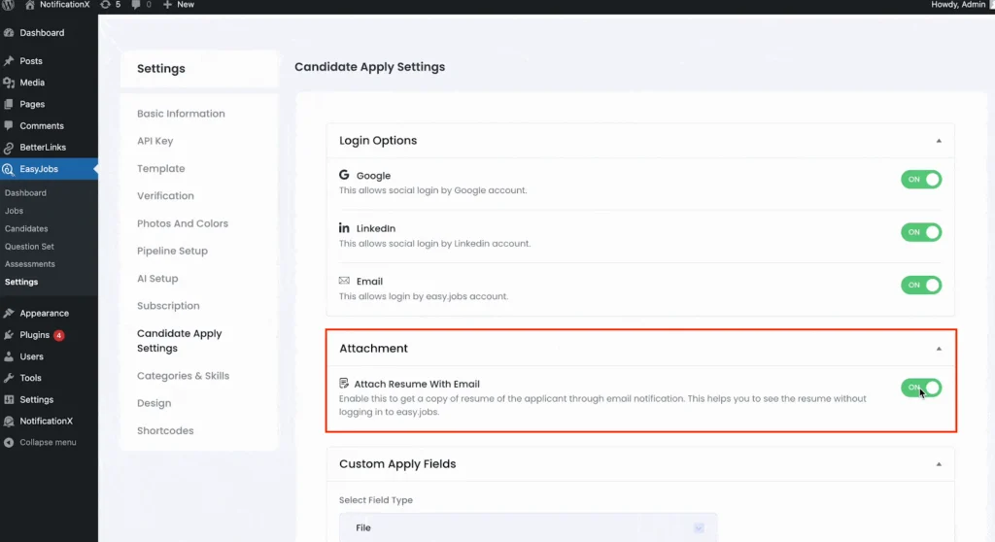
Task: Click the Select Field Type label
Action: click(376, 500)
